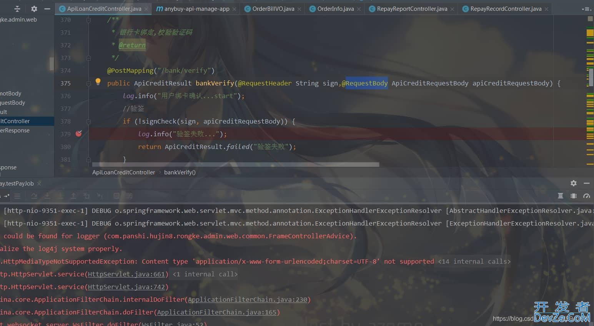594x326 pixels.
Task: Open the HttpServlet.java:742 stack trace link
Action: (x=126, y=287)
